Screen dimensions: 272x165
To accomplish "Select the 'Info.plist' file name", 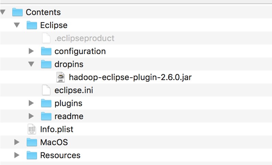I will (x=57, y=129).
